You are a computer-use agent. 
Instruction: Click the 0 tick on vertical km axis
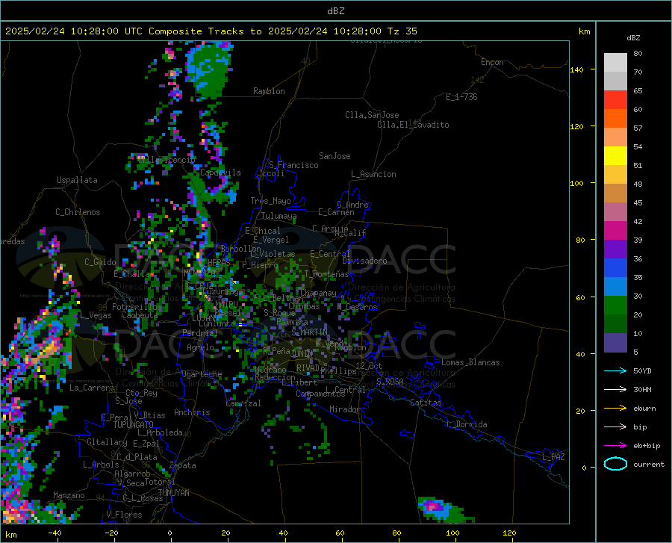tap(584, 468)
